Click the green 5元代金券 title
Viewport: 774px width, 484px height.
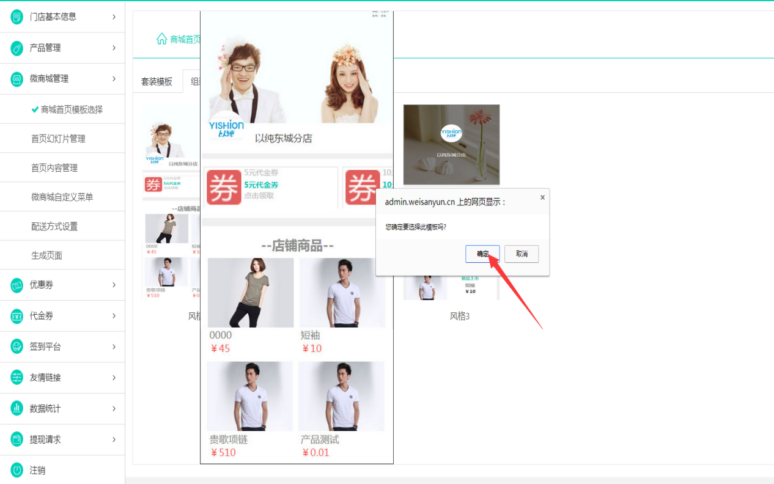[x=261, y=185]
